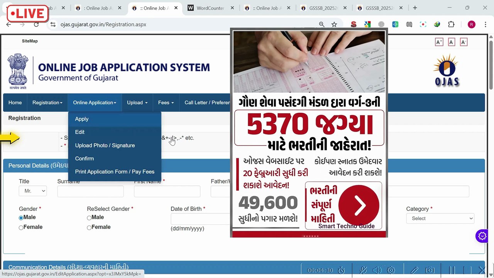
Task: Pause the screen recording
Action: [x=452, y=270]
